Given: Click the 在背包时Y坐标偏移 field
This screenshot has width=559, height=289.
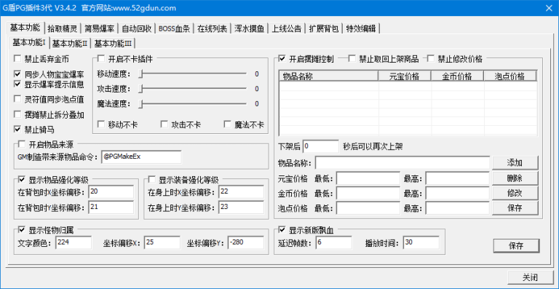Looking at the screenshot, I should coord(111,207).
